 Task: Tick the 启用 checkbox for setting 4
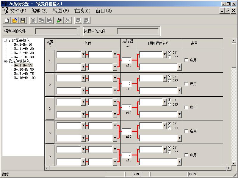(186, 131)
